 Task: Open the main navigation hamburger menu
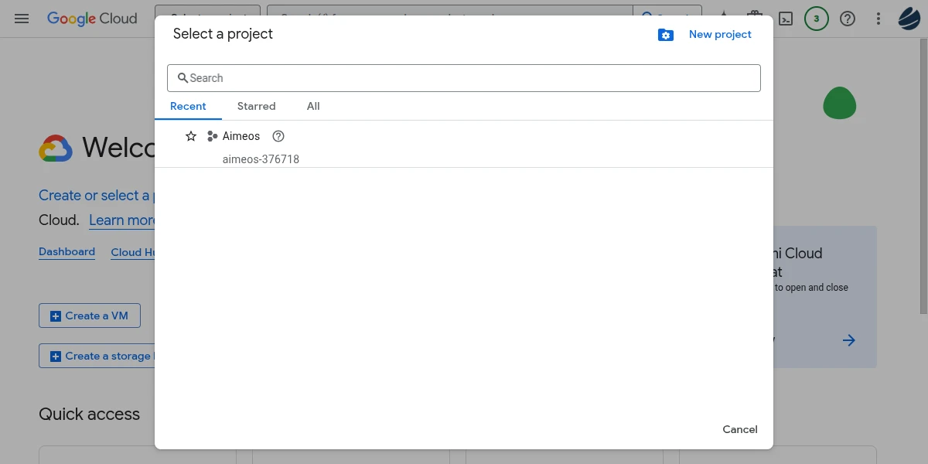pyautogui.click(x=22, y=19)
